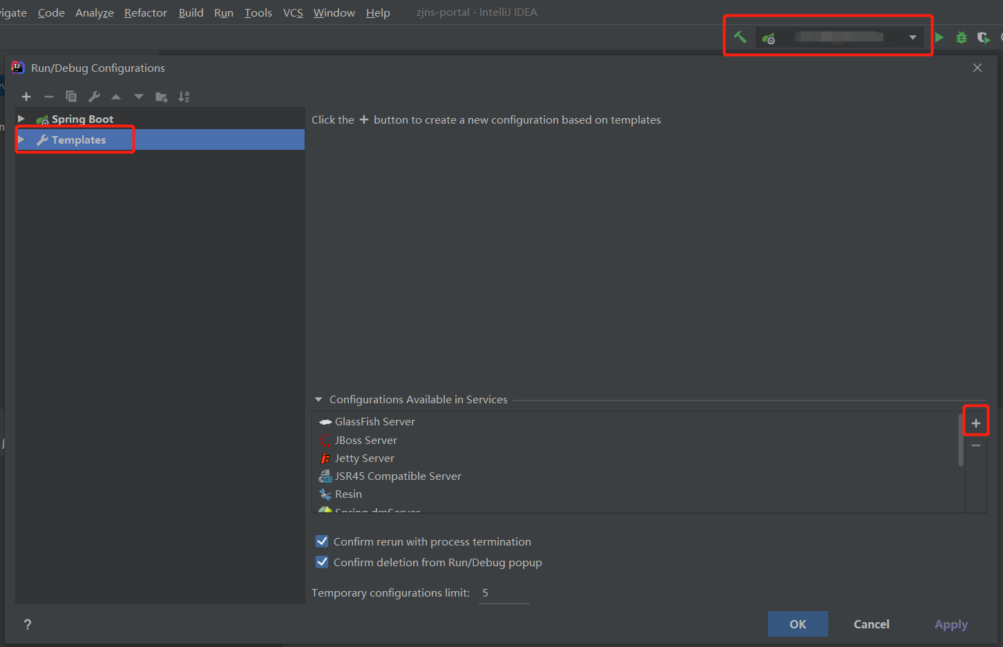Add service configuration type with plus button
Screen dimensions: 1003x647
(976, 423)
